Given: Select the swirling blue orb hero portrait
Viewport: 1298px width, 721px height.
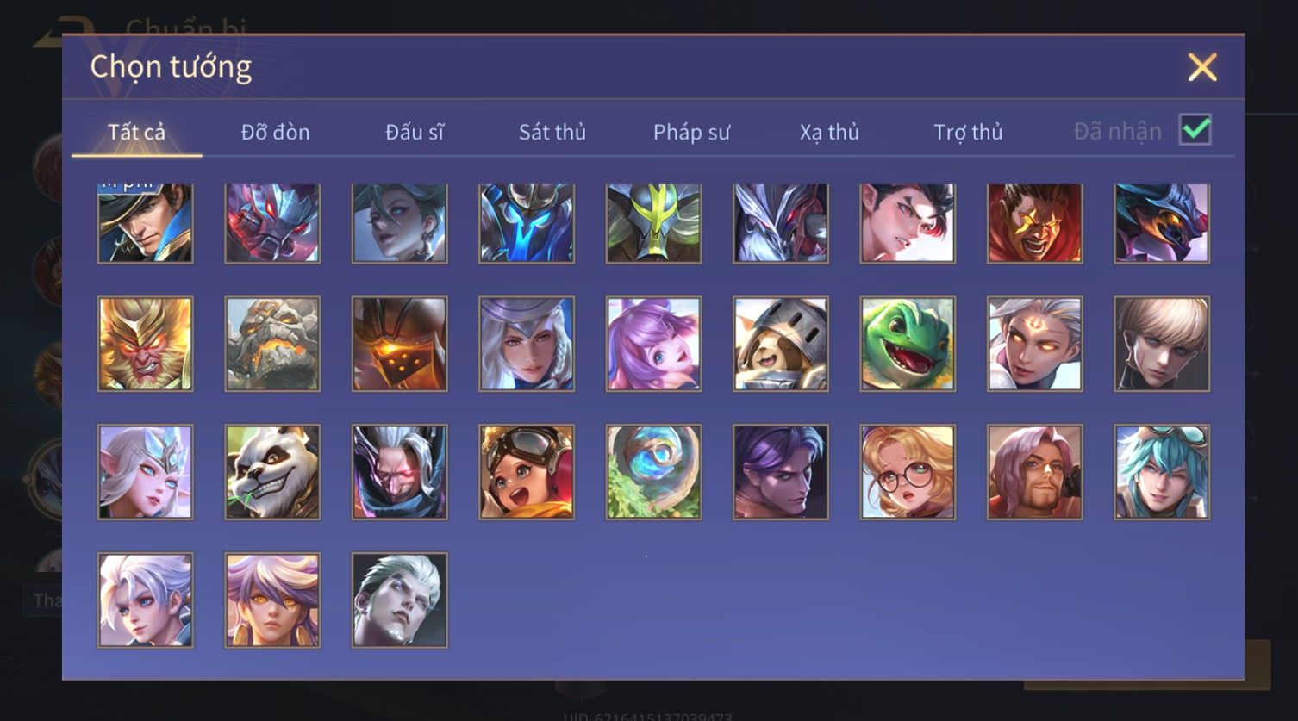Looking at the screenshot, I should (x=653, y=472).
